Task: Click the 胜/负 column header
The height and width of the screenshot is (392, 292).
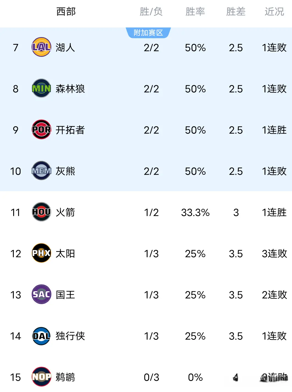Action: 151,12
